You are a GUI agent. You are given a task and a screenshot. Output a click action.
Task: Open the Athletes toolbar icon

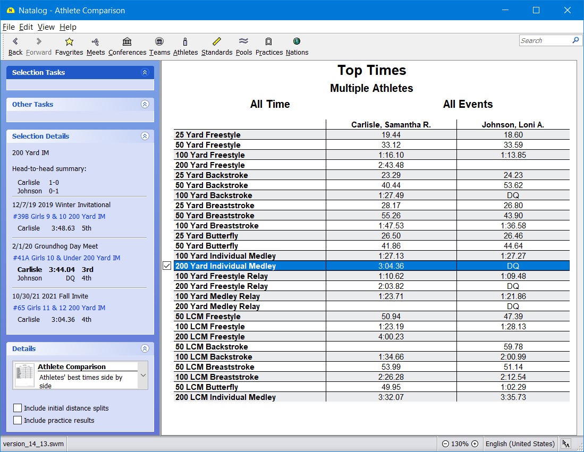pos(185,42)
